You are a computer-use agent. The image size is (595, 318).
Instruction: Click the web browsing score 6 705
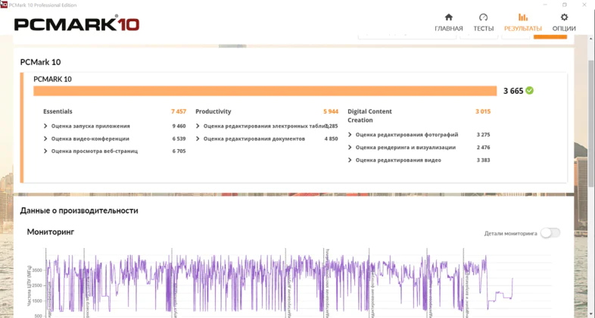click(x=179, y=151)
